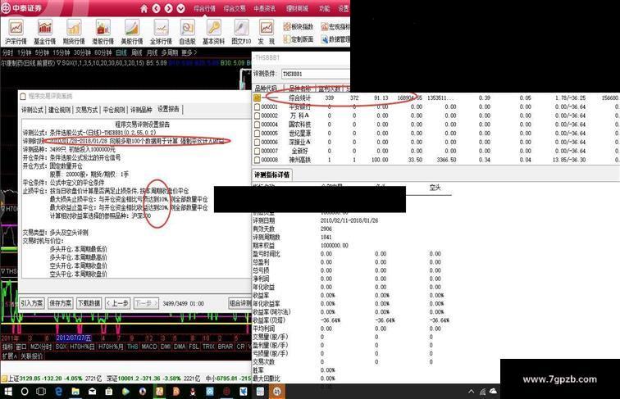This screenshot has width=620, height=399.
Task: Open 评测公式 tab in evaluation dialog
Action: coord(32,110)
